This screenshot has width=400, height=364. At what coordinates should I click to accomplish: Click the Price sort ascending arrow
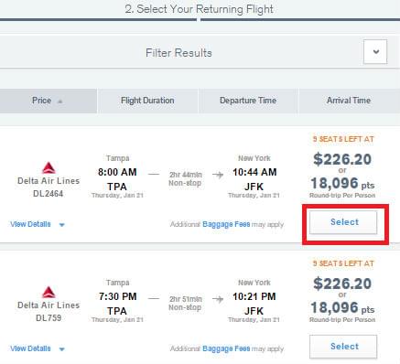click(60, 102)
